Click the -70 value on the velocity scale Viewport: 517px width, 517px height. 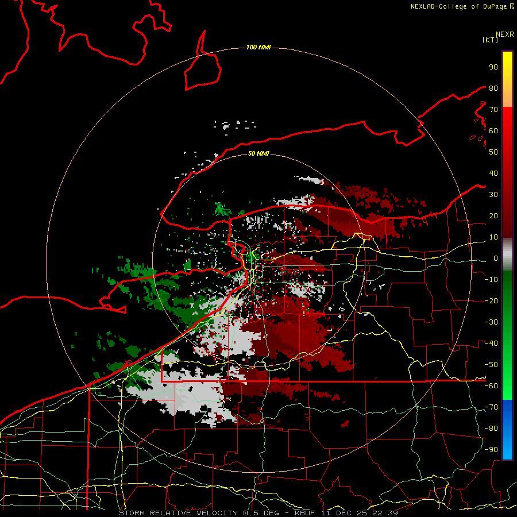(x=491, y=407)
